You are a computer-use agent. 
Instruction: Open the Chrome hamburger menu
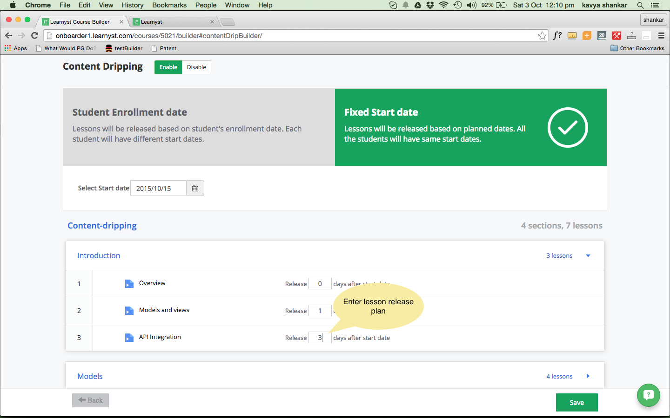click(661, 36)
